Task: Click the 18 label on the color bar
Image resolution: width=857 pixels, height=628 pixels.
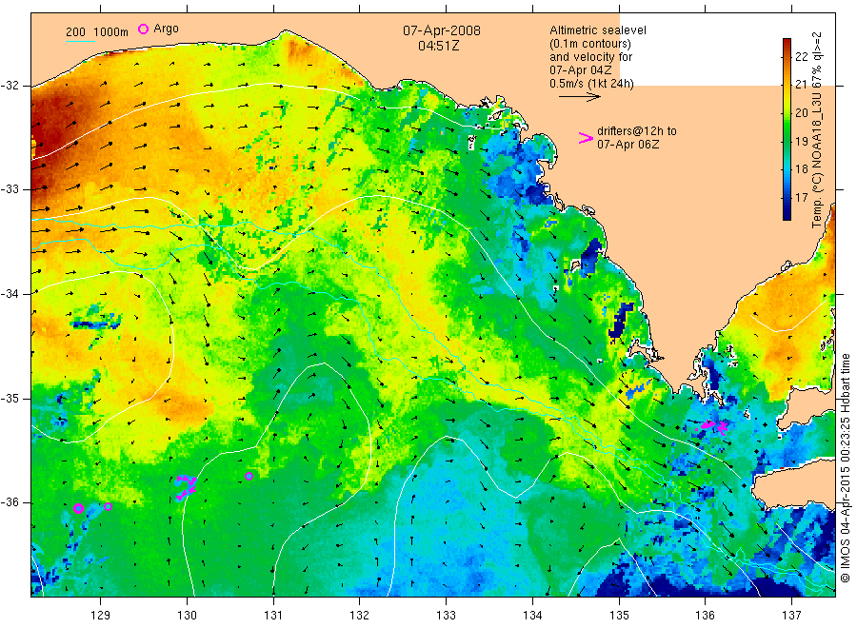Action: [801, 168]
